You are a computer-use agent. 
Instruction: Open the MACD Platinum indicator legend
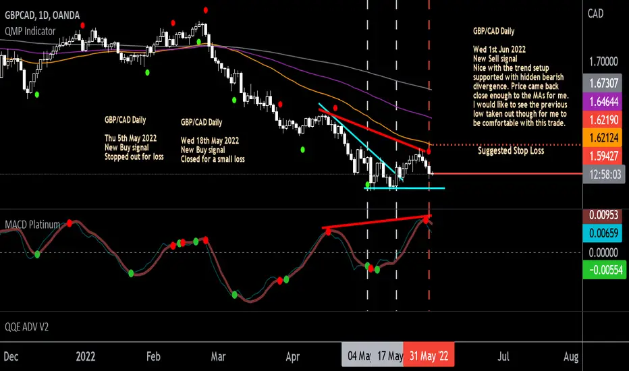click(32, 225)
